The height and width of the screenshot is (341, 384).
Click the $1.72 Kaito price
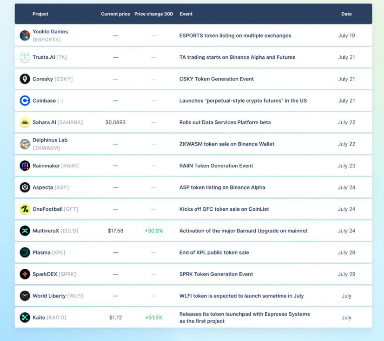[116, 317]
